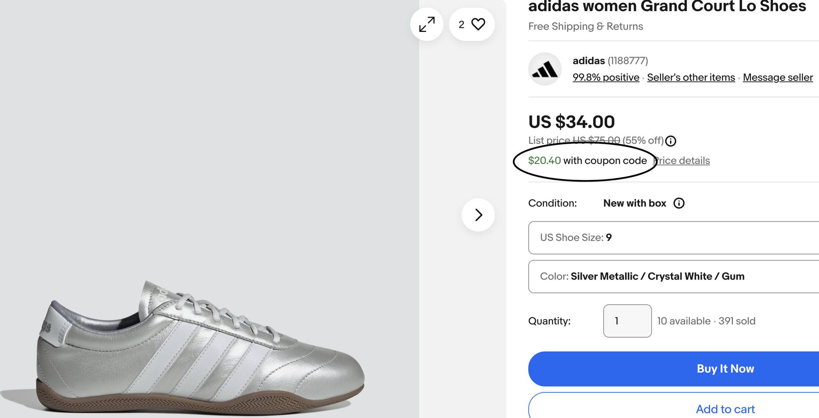Open the condition info icon
819x418 pixels.
[679, 203]
